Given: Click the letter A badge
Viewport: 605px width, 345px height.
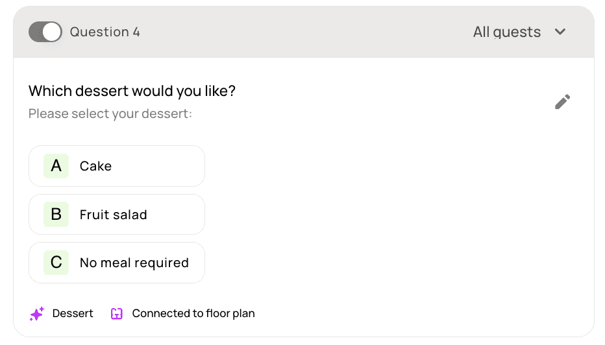Looking at the screenshot, I should click(x=56, y=166).
